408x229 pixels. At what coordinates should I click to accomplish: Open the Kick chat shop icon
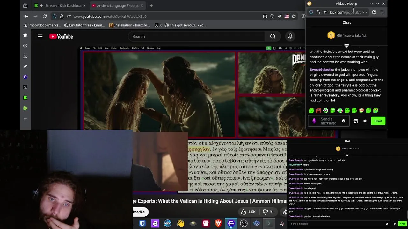click(356, 121)
